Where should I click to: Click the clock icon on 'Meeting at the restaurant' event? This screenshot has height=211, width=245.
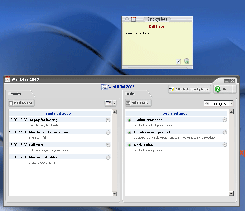[108, 132]
